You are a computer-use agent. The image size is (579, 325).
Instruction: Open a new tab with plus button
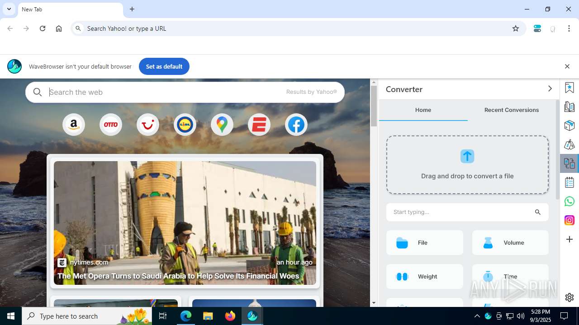(x=132, y=9)
